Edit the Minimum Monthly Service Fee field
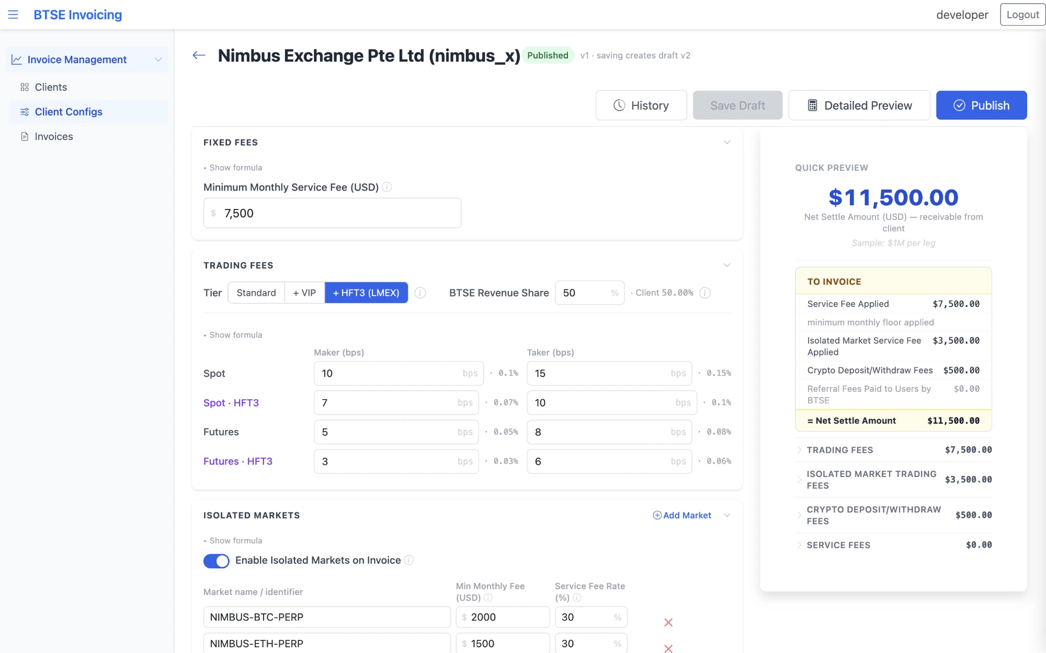The width and height of the screenshot is (1046, 653). [332, 213]
